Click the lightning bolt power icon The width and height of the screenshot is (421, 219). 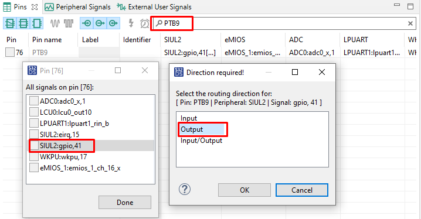coord(131,23)
